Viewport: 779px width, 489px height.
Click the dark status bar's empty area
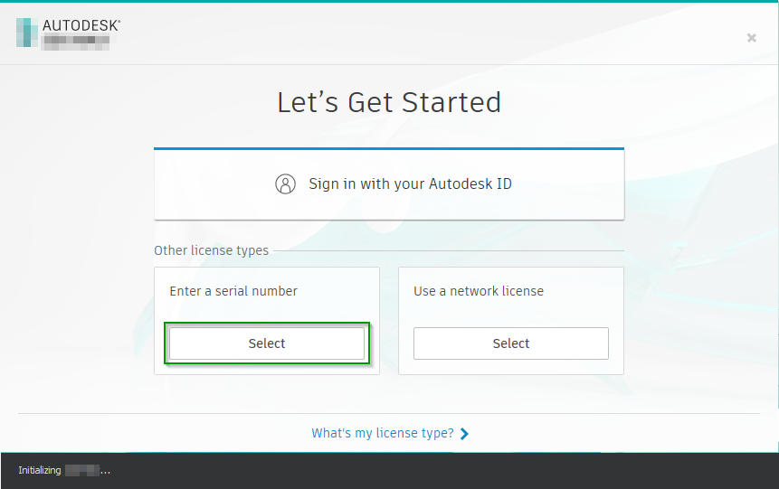[x=452, y=470]
